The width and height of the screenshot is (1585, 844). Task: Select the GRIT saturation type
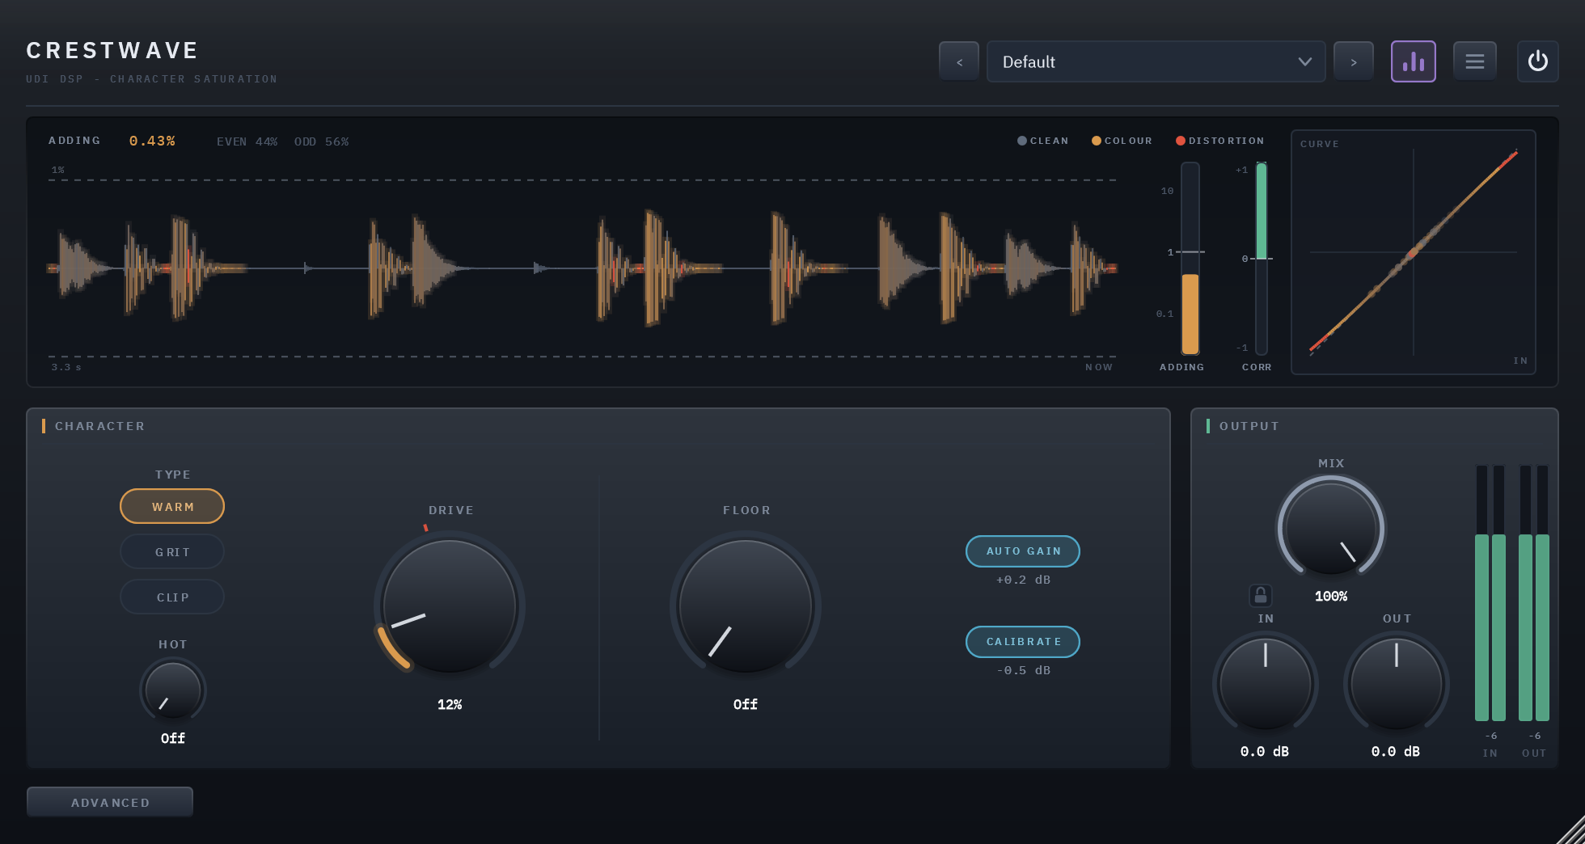pos(172,551)
